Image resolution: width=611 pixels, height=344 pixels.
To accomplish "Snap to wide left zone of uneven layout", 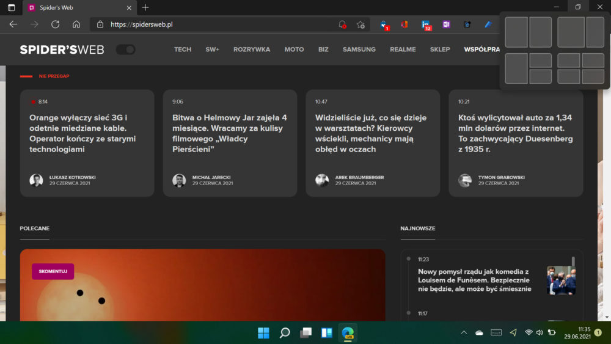I will pos(571,32).
